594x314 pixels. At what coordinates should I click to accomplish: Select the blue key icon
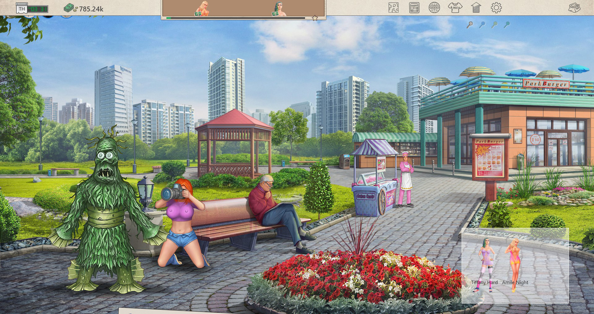(482, 25)
